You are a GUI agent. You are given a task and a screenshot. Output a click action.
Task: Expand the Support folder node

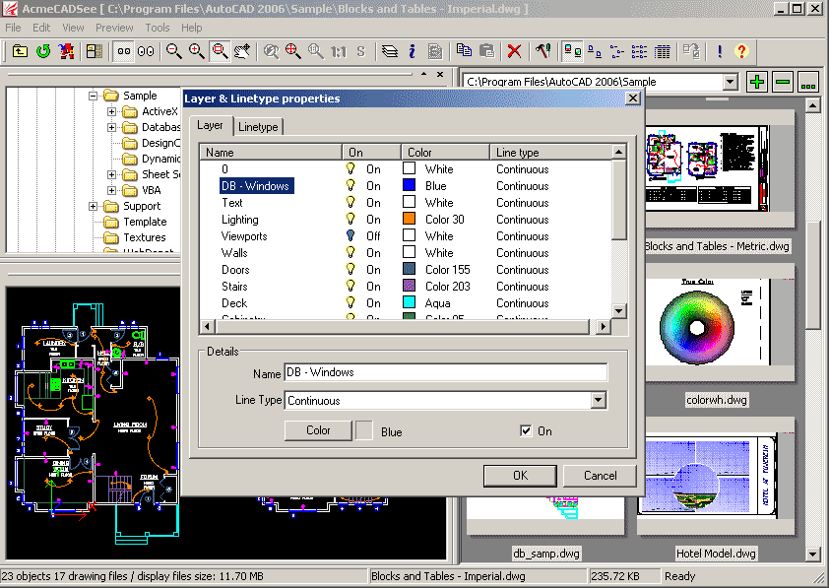[x=94, y=206]
